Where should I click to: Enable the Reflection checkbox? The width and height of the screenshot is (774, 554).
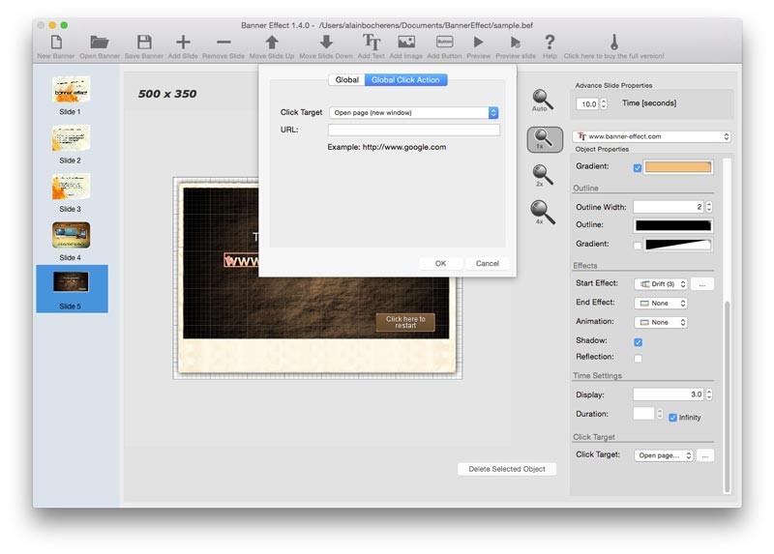pos(638,358)
